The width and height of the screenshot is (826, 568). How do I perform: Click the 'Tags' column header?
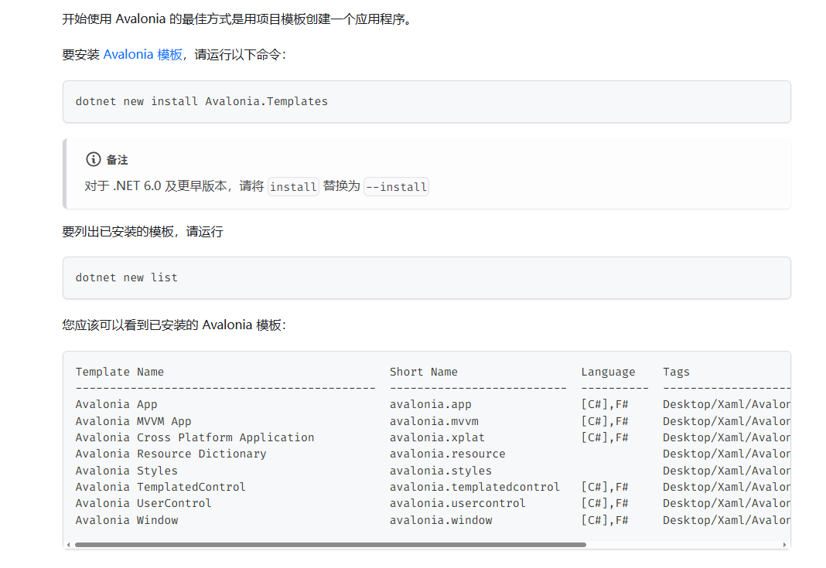click(x=676, y=372)
